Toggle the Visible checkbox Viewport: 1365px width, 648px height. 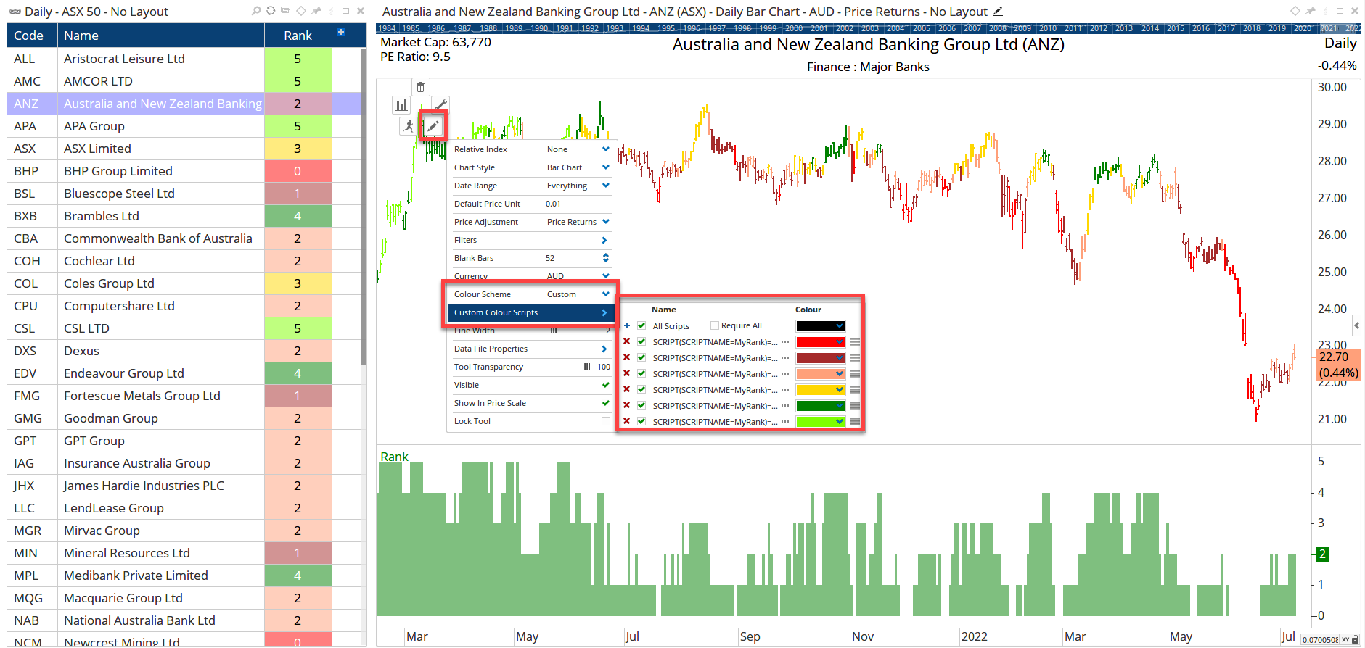[606, 385]
